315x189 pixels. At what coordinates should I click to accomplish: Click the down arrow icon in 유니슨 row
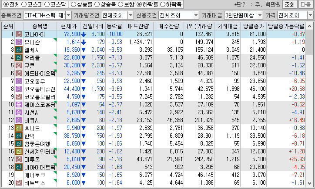click(84, 42)
